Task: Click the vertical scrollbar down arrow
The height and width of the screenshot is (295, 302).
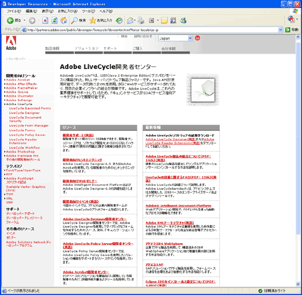Action: coord(298,284)
